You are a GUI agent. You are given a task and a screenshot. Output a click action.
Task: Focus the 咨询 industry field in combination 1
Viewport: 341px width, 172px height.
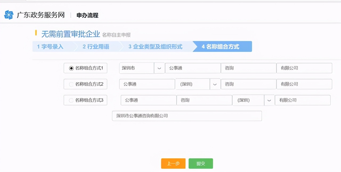tap(248, 68)
